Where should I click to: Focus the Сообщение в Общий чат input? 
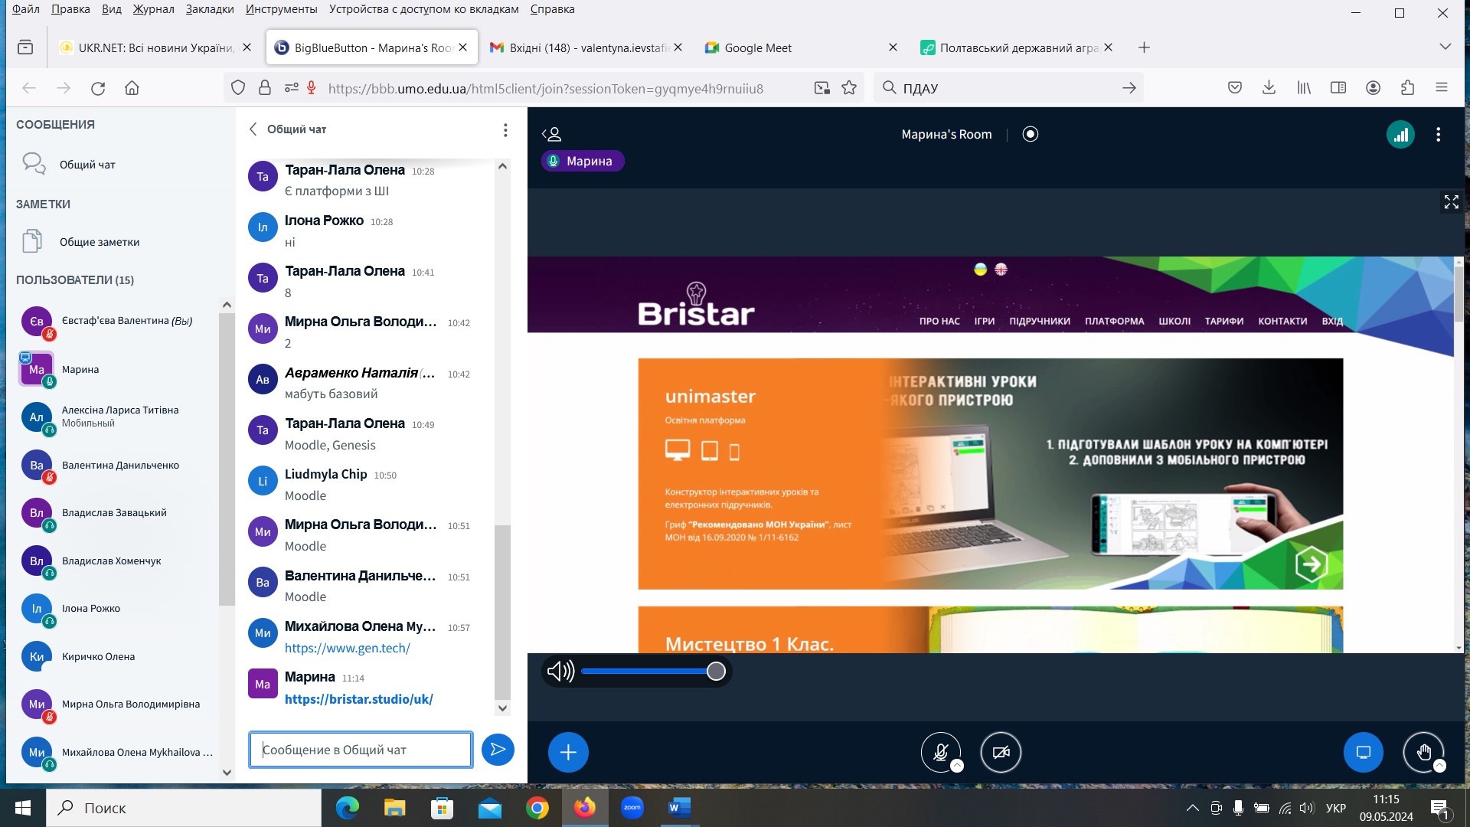[x=360, y=750]
